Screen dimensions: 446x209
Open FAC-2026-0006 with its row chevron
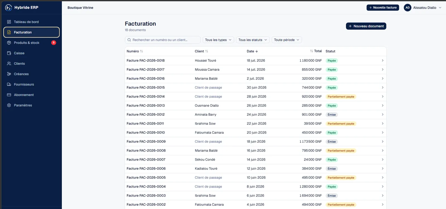click(382, 169)
